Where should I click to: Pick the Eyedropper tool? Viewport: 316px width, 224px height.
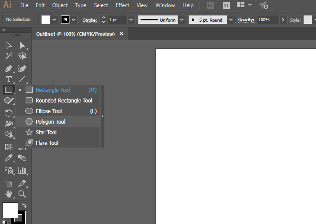point(8,158)
